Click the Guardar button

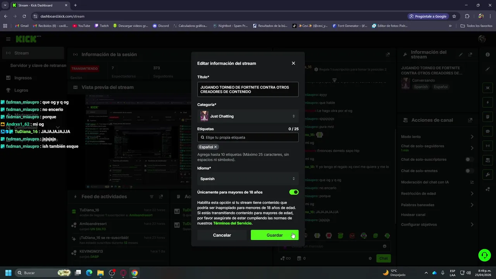click(x=275, y=235)
